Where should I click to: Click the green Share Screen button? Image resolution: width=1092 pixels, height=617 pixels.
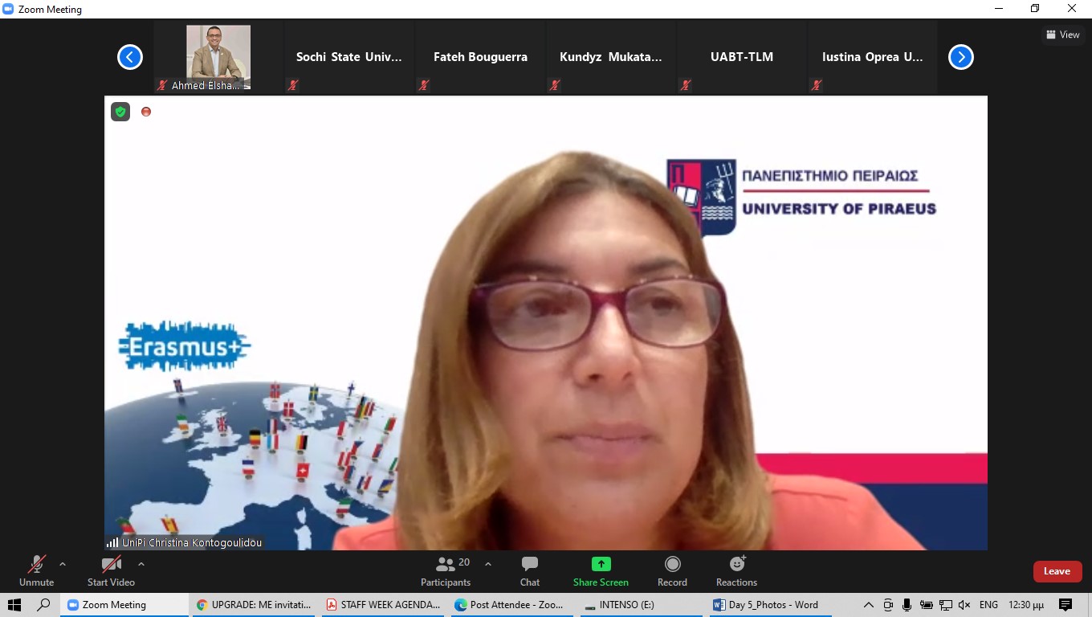point(601,571)
